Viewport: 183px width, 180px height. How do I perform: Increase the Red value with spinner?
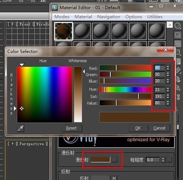pos(168,67)
